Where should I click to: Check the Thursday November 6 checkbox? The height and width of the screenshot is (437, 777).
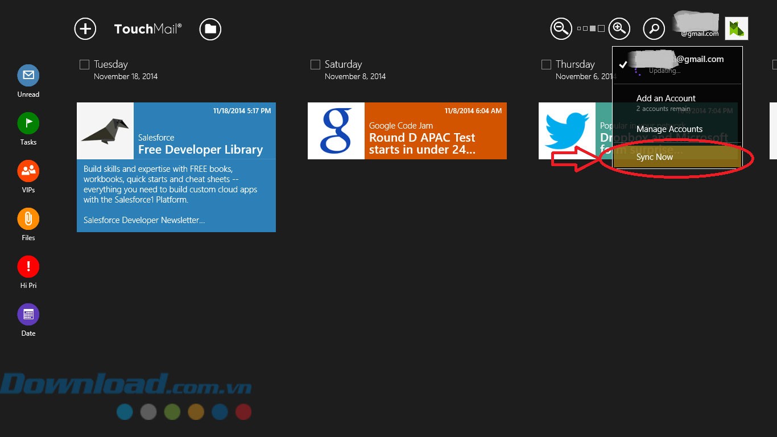click(x=547, y=64)
